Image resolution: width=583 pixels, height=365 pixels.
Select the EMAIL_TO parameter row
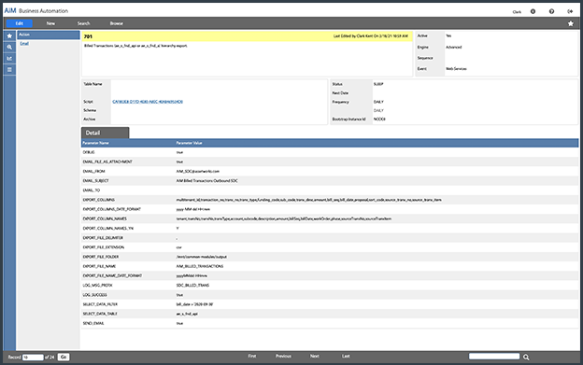330,190
